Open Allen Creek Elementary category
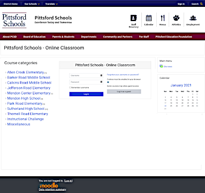Viewport: 205px width, 193px height. [x=26, y=72]
